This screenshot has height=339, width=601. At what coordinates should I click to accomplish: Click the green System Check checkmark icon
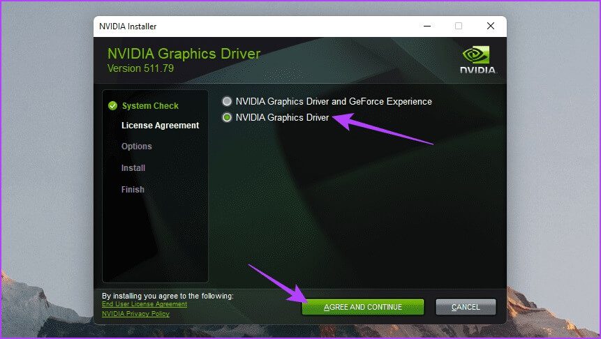112,106
